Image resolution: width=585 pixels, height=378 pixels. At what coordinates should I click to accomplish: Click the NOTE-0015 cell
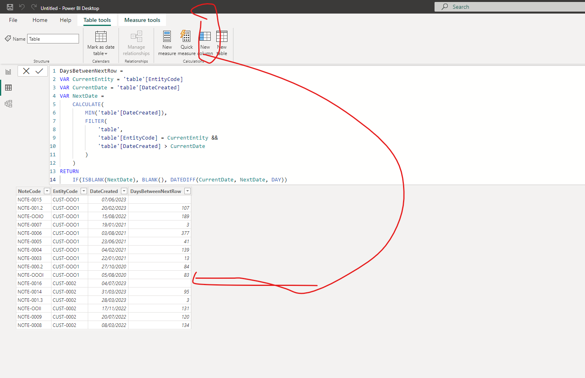[x=34, y=200]
